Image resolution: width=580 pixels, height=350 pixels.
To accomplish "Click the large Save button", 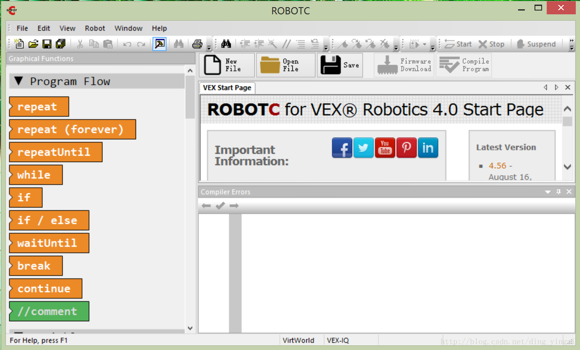I will pos(340,65).
